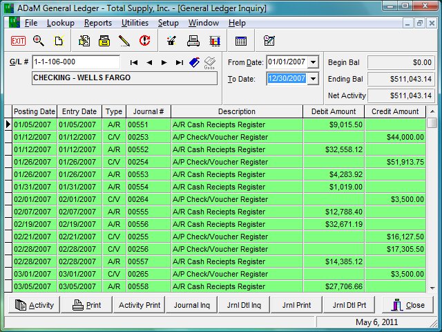Expand the From Date dropdown
The width and height of the screenshot is (442, 332).
314,62
